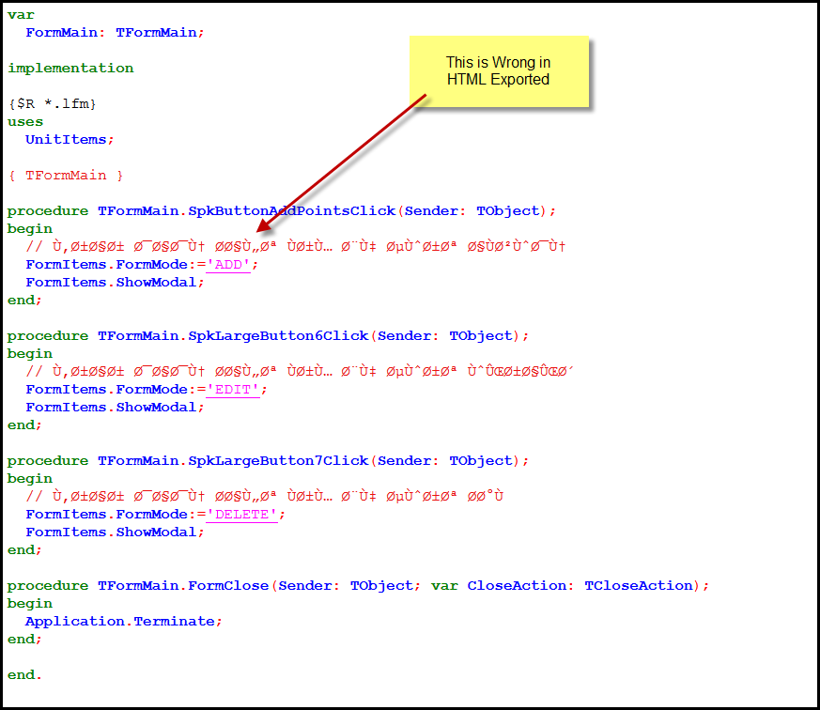Click the 'uses' keyword
Viewport: 820px width, 710px height.
coord(25,122)
